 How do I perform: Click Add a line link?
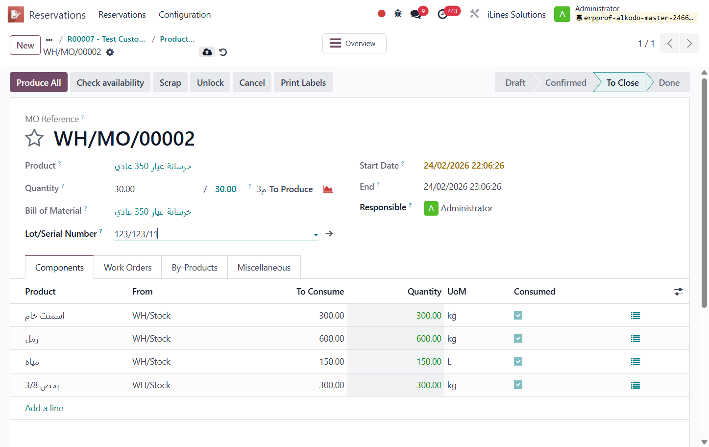pyautogui.click(x=44, y=408)
